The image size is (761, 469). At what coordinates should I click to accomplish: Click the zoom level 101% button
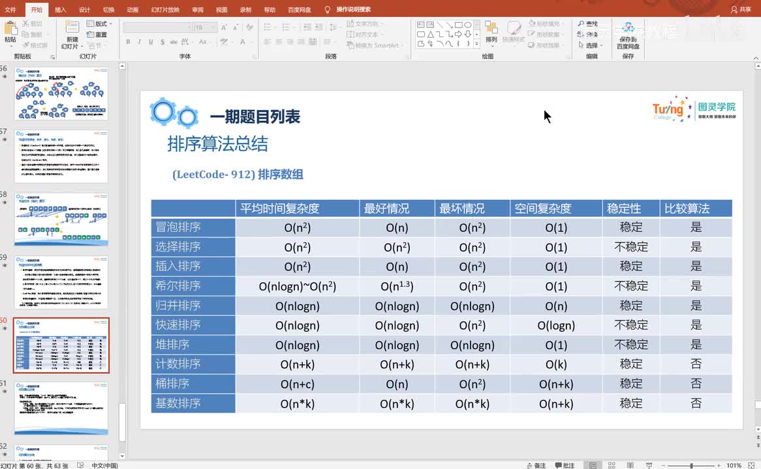(734, 465)
